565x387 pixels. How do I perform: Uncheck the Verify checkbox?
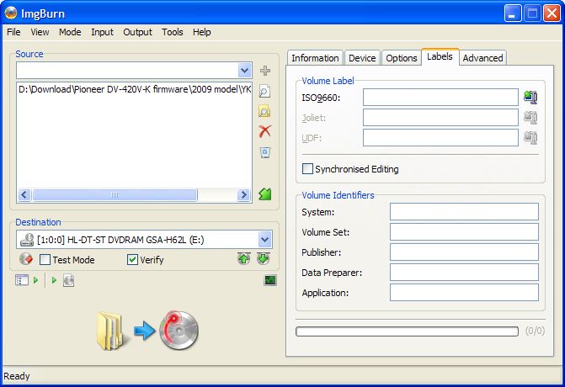(132, 260)
